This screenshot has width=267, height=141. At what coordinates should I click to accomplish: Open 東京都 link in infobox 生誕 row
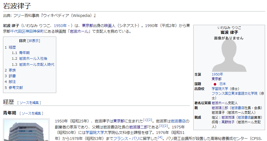click(x=216, y=79)
